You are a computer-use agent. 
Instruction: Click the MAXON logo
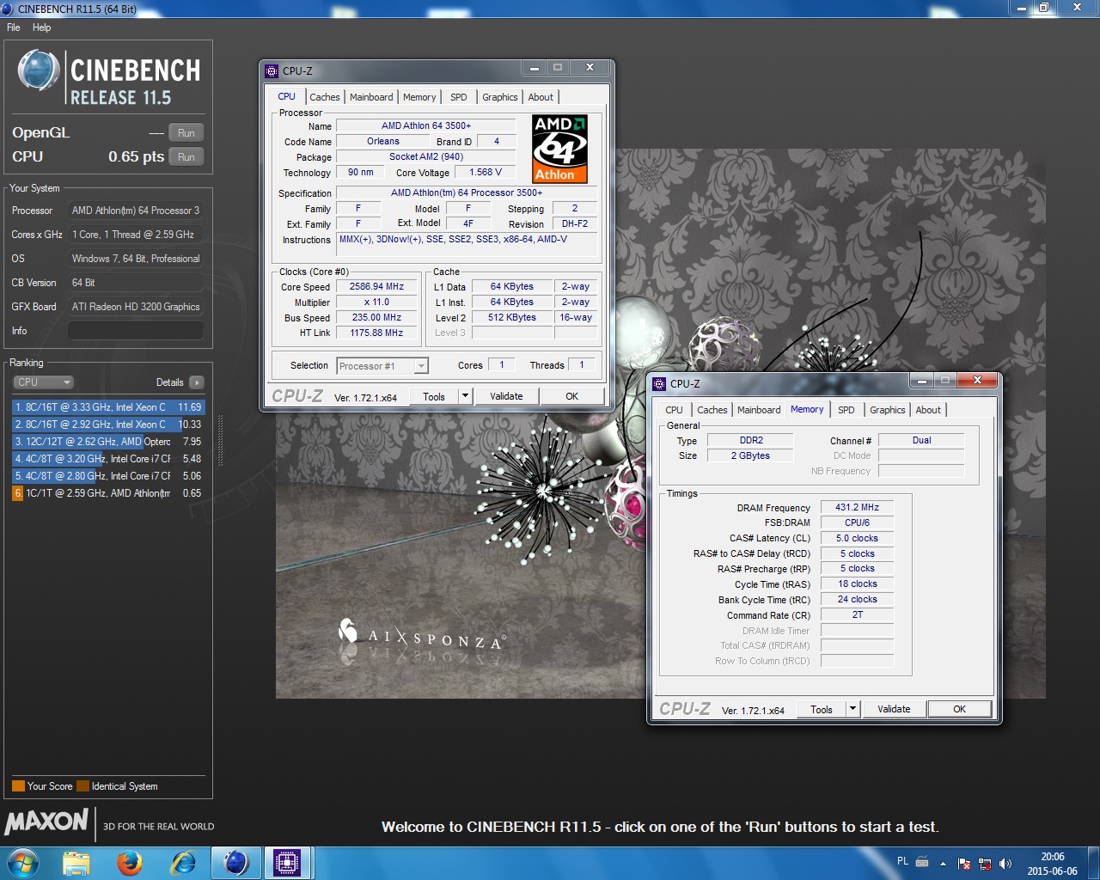tap(46, 822)
